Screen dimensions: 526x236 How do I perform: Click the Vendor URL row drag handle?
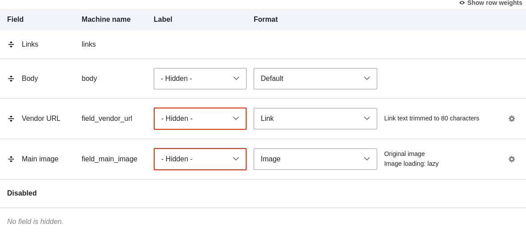coord(11,119)
